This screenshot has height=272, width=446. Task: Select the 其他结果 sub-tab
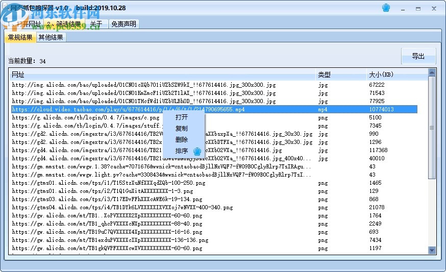(51, 37)
